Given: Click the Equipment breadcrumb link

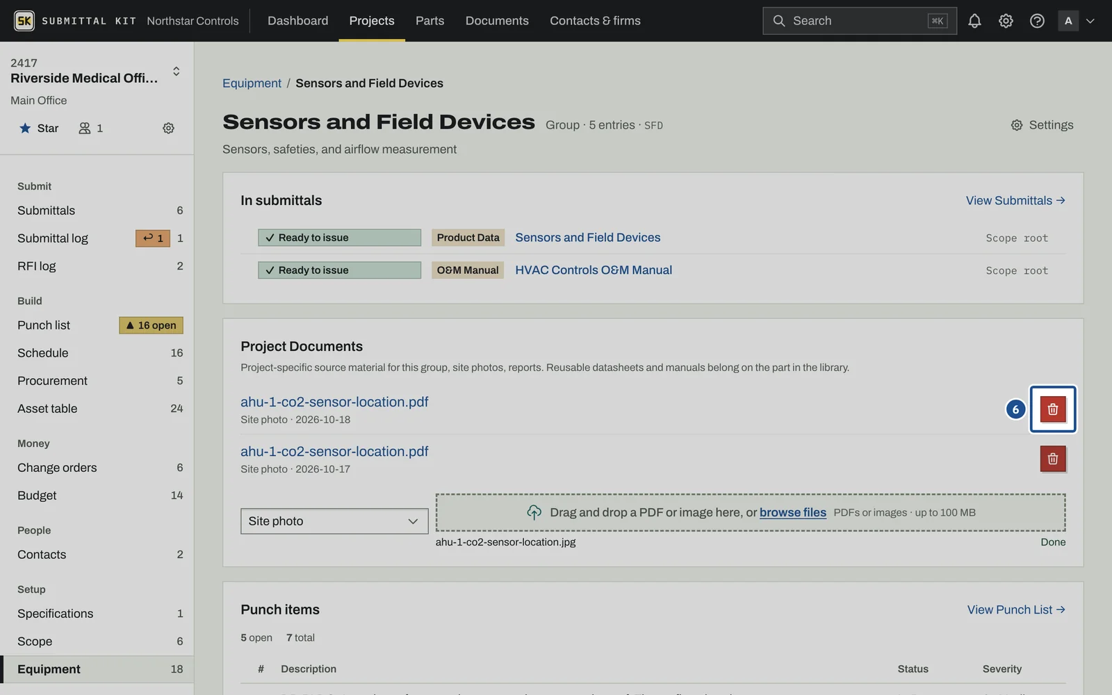Looking at the screenshot, I should coord(252,83).
